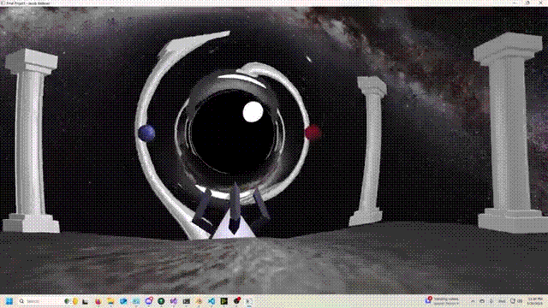Viewport: 548px width, 308px height.
Task: Open Visual Studio purple icon on taskbar
Action: 174,301
